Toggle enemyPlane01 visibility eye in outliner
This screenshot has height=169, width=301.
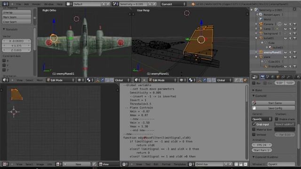(285, 52)
